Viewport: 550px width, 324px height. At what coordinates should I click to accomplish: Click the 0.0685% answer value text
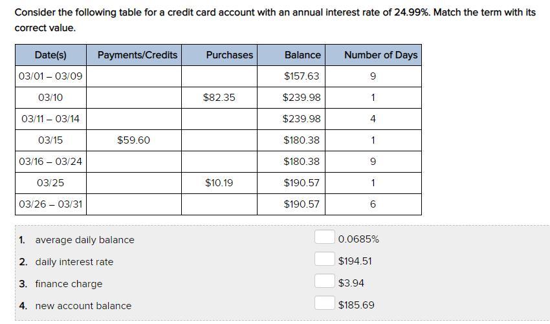pos(358,239)
